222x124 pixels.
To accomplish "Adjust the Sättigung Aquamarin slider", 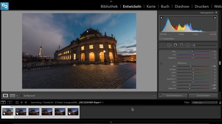I will (x=193, y=79).
